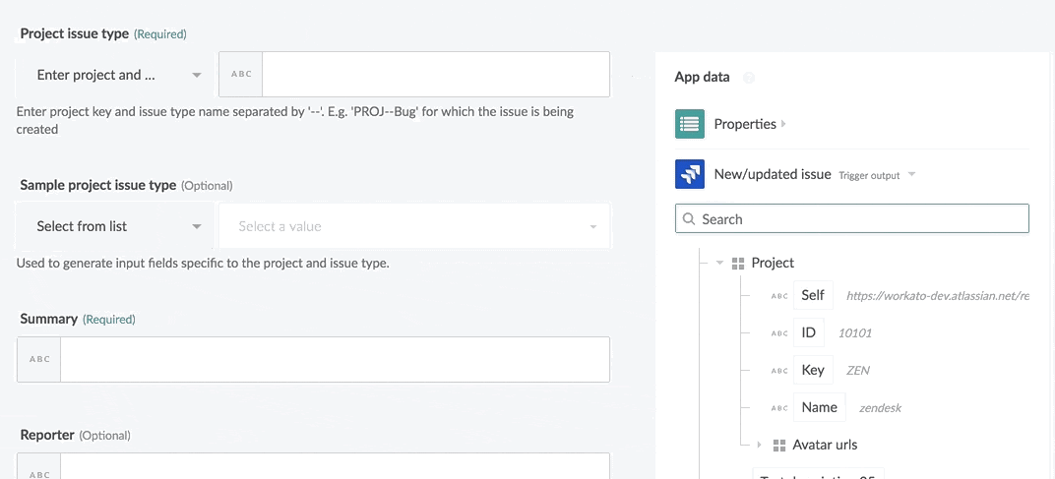Open the 'Enter project and ...' mode dropdown
Screen dimensions: 1055x479
[117, 75]
